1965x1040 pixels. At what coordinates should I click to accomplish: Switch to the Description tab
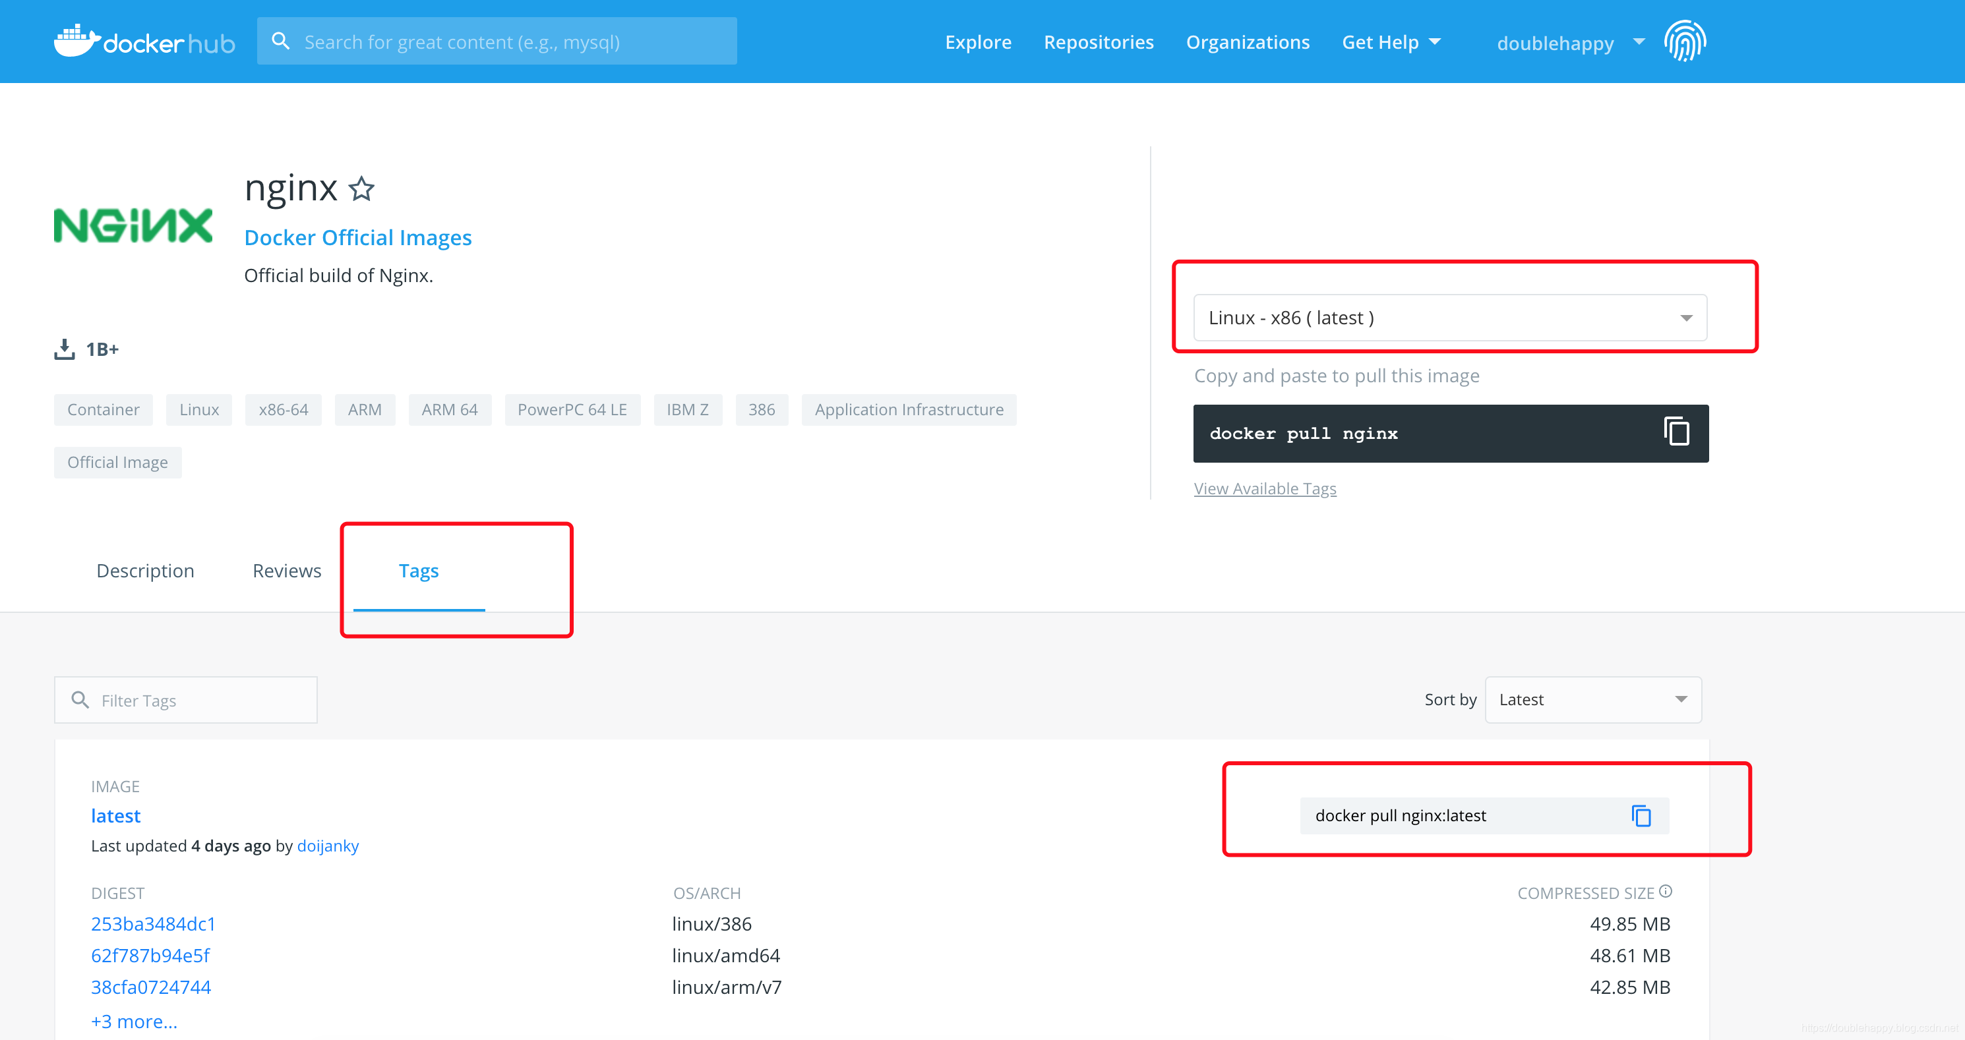pos(145,570)
